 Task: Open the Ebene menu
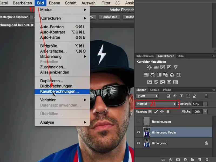click(55, 3)
